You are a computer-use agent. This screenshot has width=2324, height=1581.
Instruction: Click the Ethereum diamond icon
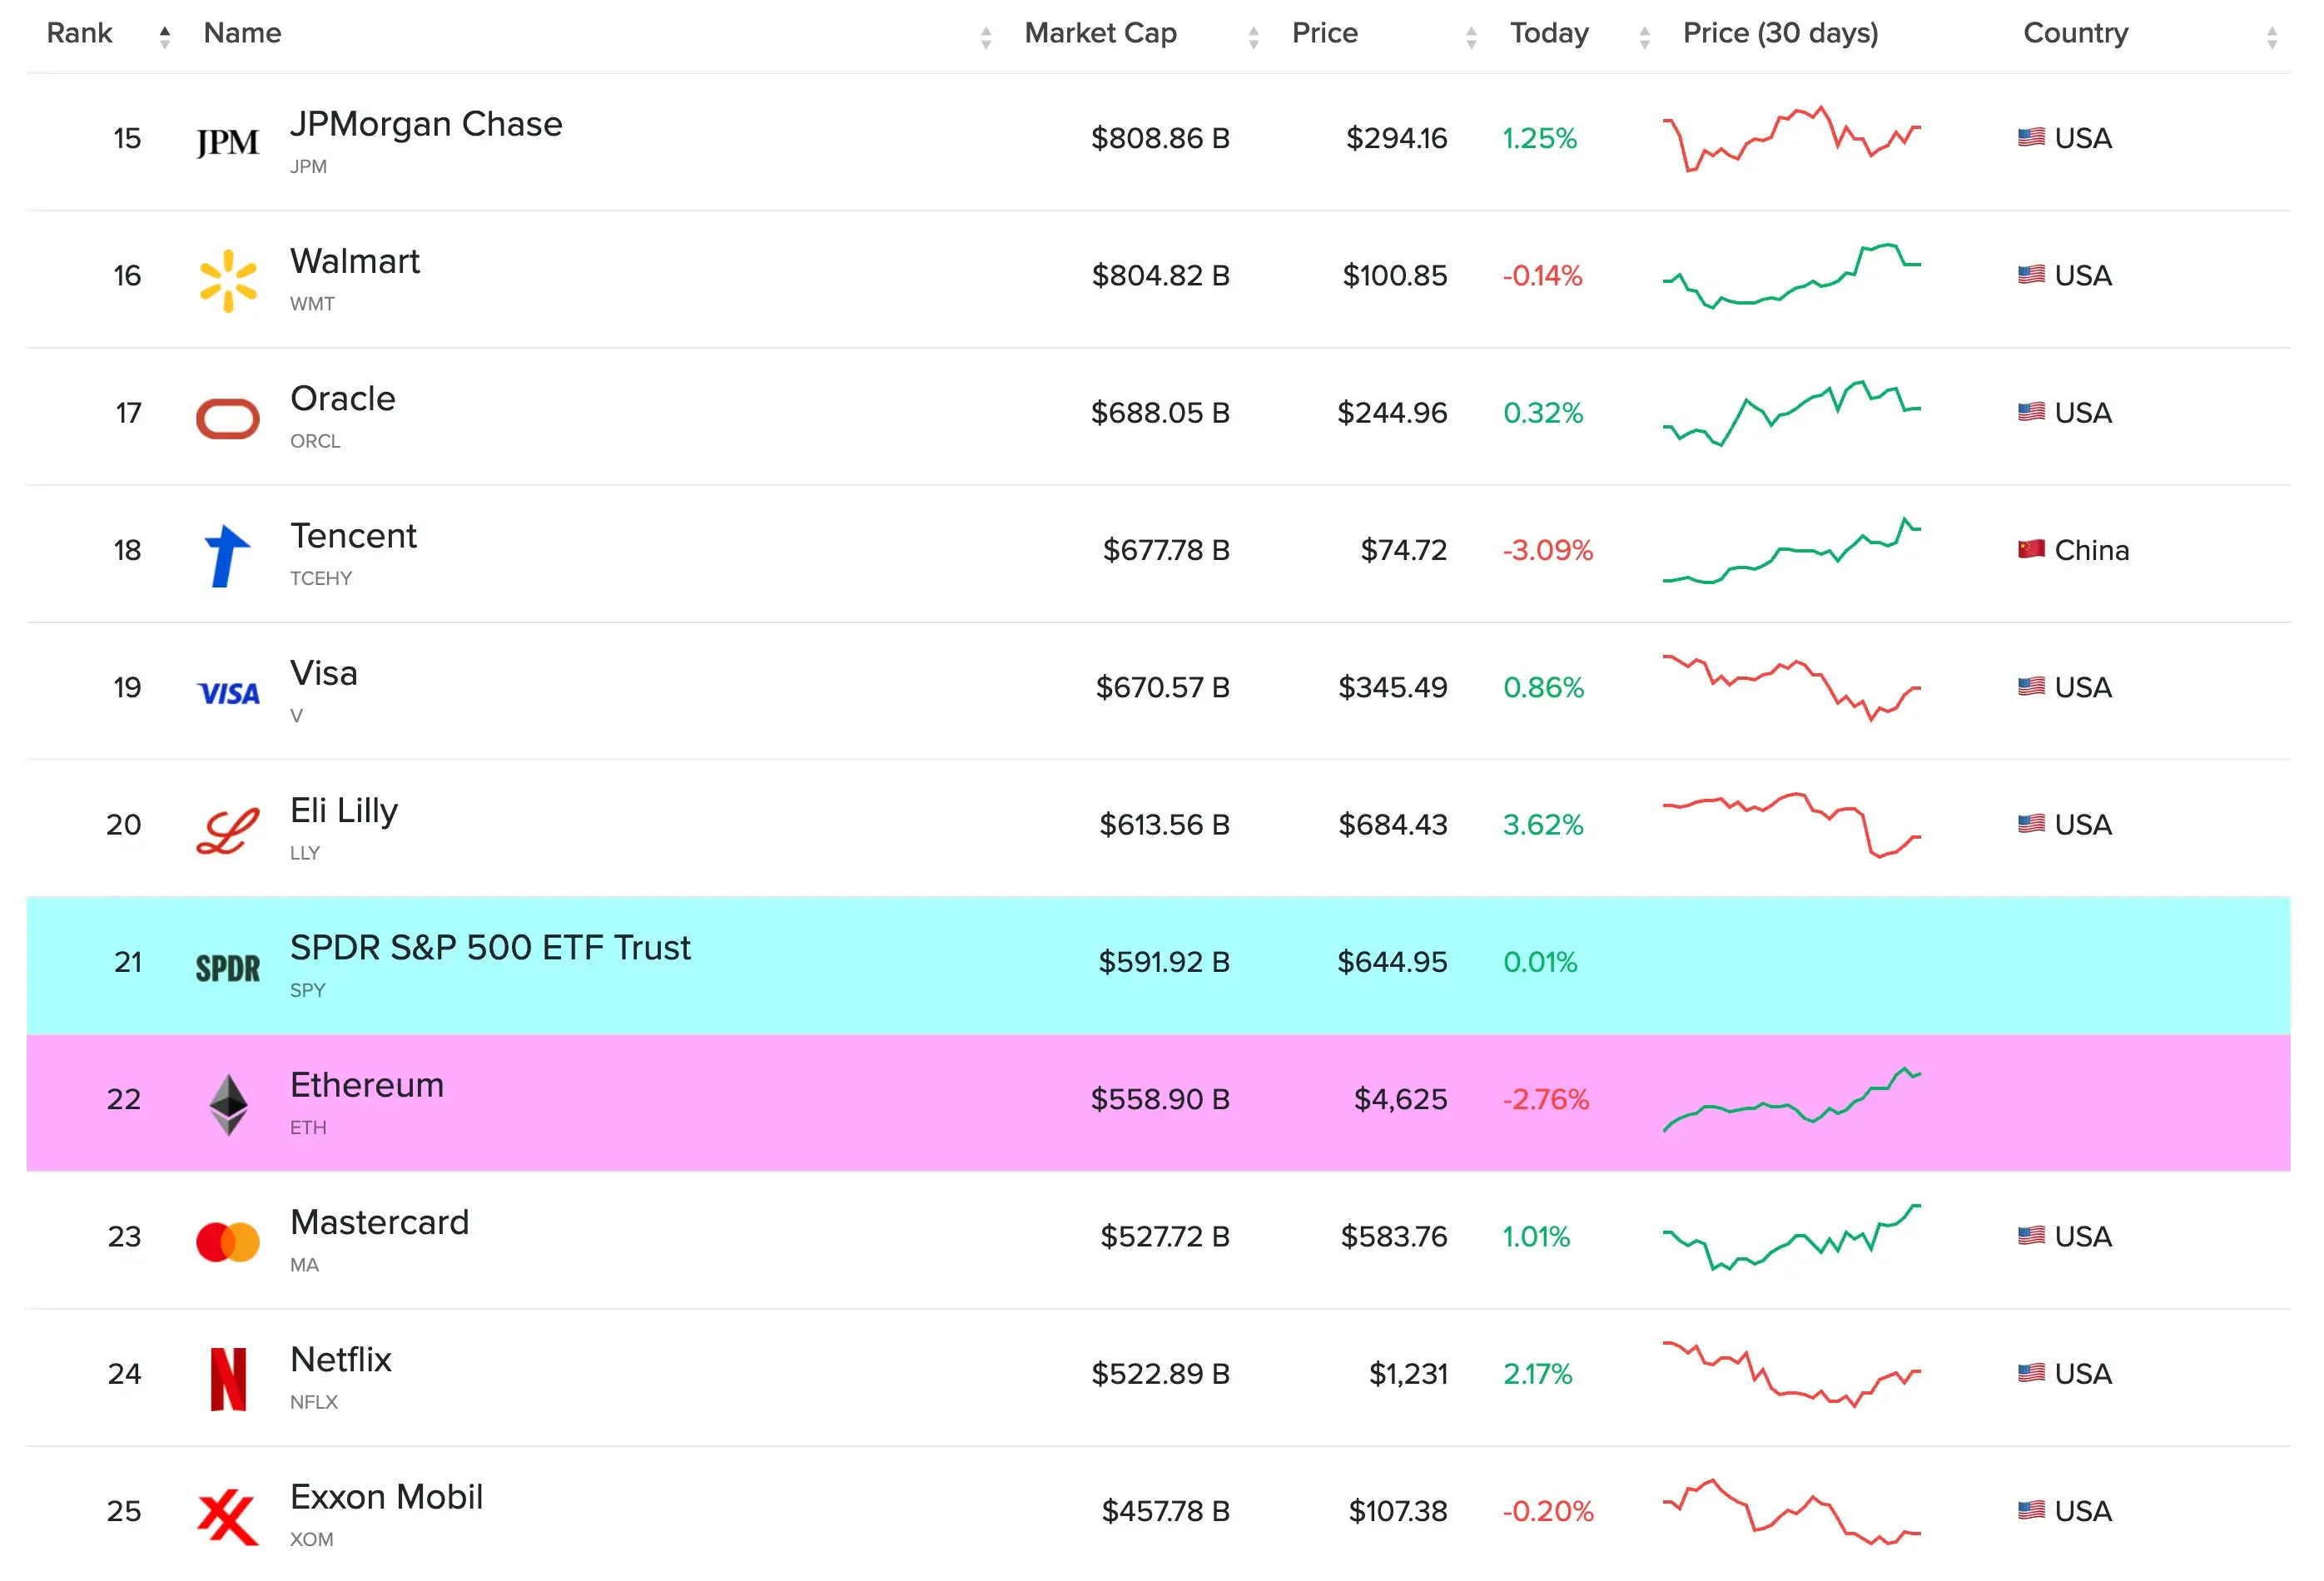[228, 1104]
